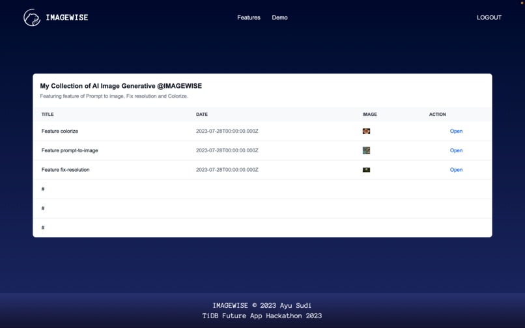The height and width of the screenshot is (328, 525).
Task: Click the IMAGEWISE bear logo icon
Action: coord(32,18)
